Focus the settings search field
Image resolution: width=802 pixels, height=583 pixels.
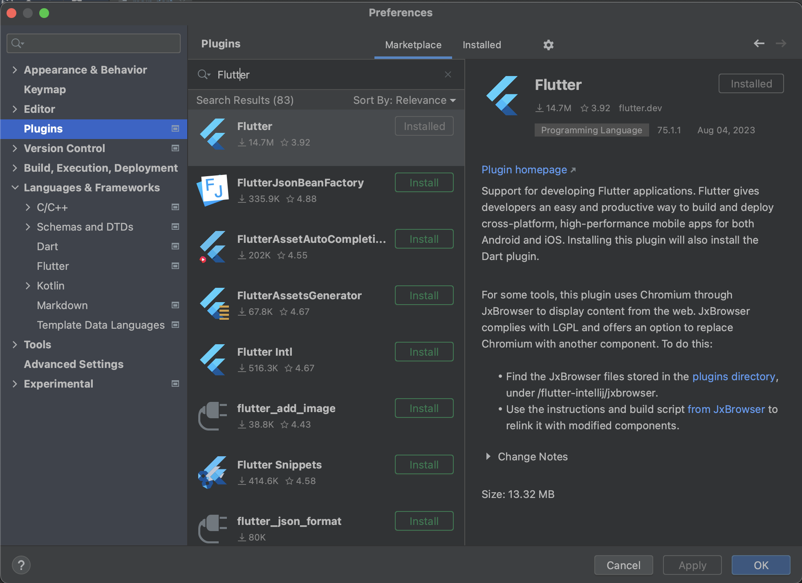pyautogui.click(x=94, y=43)
